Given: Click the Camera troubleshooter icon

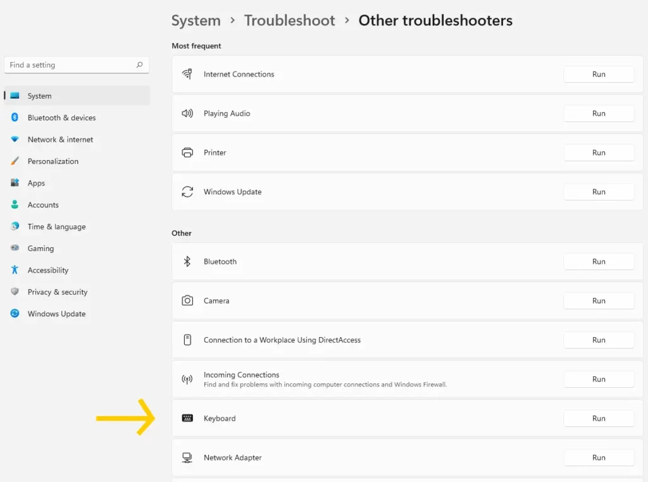Looking at the screenshot, I should tap(187, 300).
